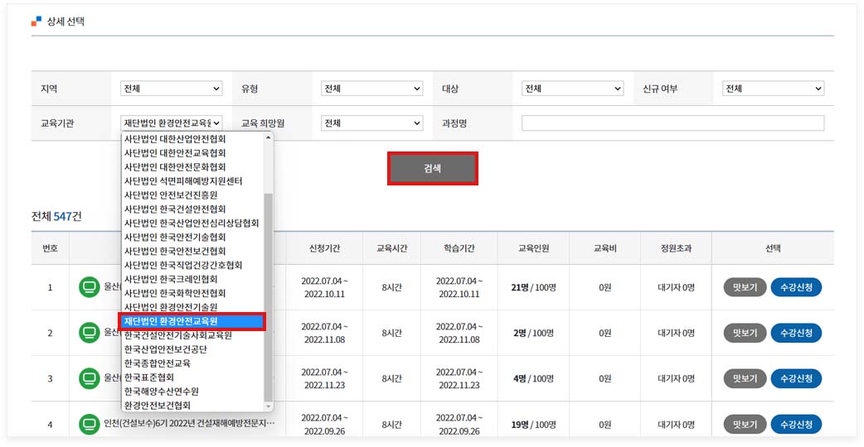Click the green course icon in row 4
The height and width of the screenshot is (447, 864).
[x=89, y=424]
